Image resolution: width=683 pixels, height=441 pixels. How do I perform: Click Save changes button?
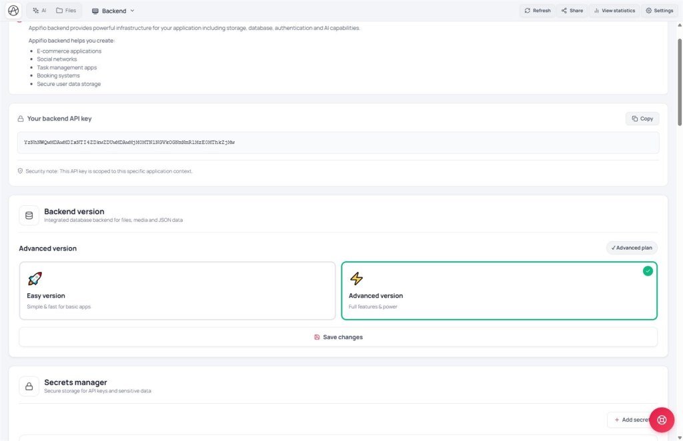[x=338, y=337]
